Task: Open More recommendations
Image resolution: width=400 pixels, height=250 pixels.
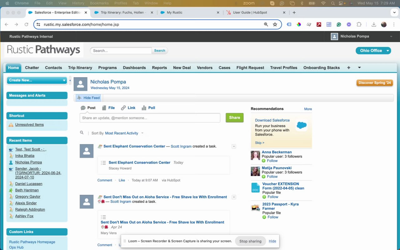Action: pyautogui.click(x=308, y=109)
